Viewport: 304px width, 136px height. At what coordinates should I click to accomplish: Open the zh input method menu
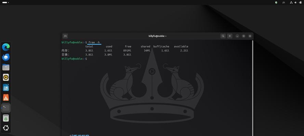coord(283,2)
